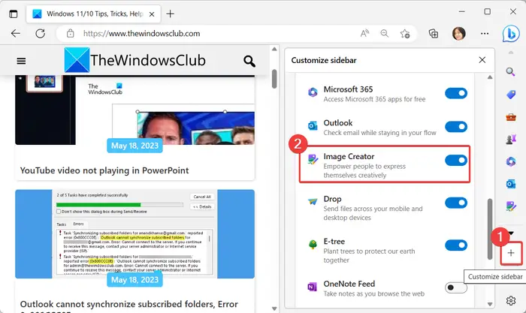Click the webpage vertical scrollbar thumb
Image resolution: width=526 pixels, height=313 pixels.
point(274,79)
